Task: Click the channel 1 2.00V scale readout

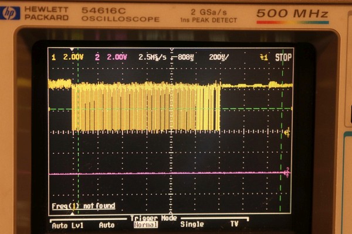Action: point(69,57)
